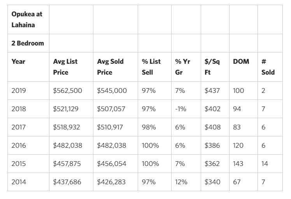Click the -1% yearly growth cell

point(181,109)
